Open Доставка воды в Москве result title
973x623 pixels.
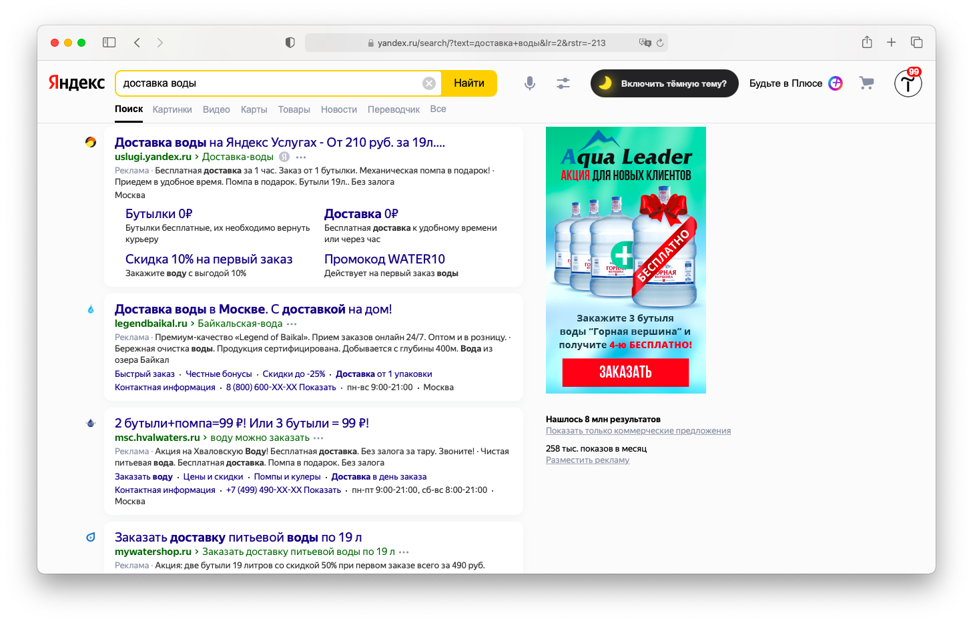pyautogui.click(x=253, y=309)
